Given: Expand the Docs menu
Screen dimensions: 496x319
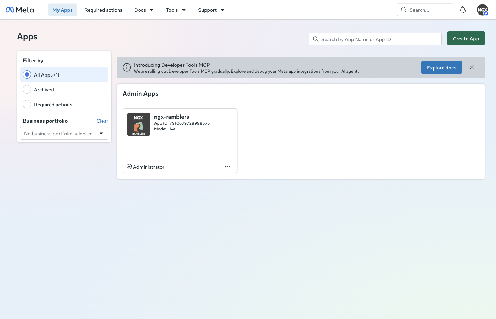Looking at the screenshot, I should point(144,10).
